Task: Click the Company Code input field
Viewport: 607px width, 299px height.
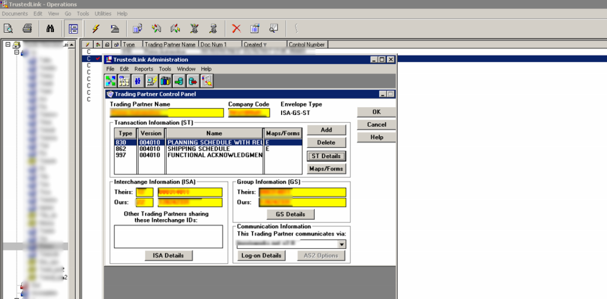Action: point(249,112)
